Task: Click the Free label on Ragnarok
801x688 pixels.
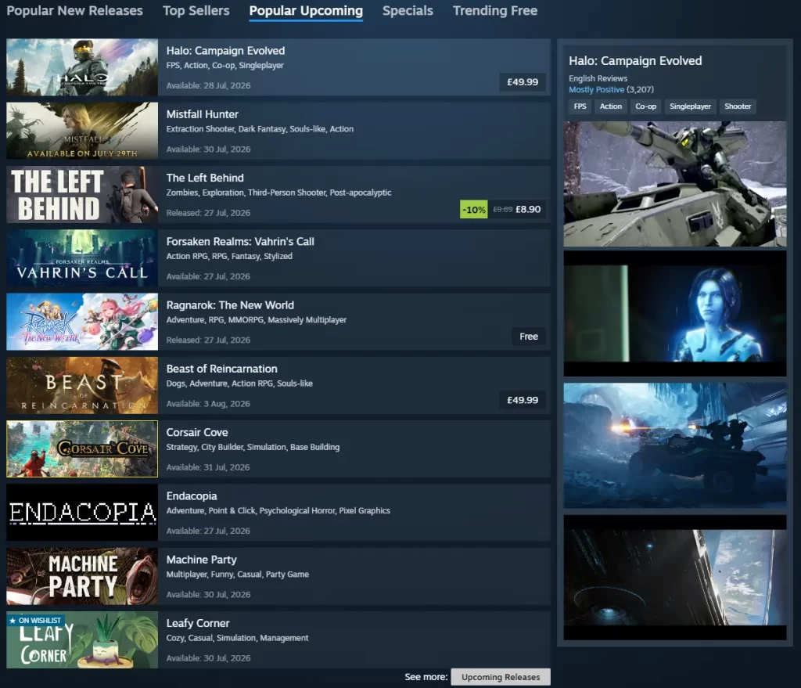Action: pyautogui.click(x=529, y=337)
